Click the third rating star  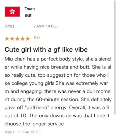tap(17, 39)
